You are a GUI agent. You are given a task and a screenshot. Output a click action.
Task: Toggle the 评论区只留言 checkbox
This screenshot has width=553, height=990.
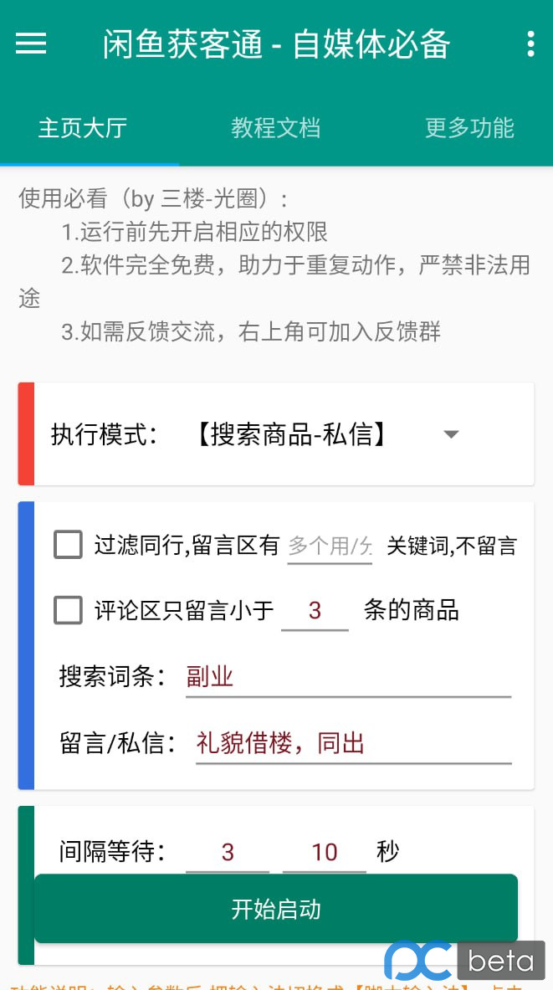click(x=68, y=610)
